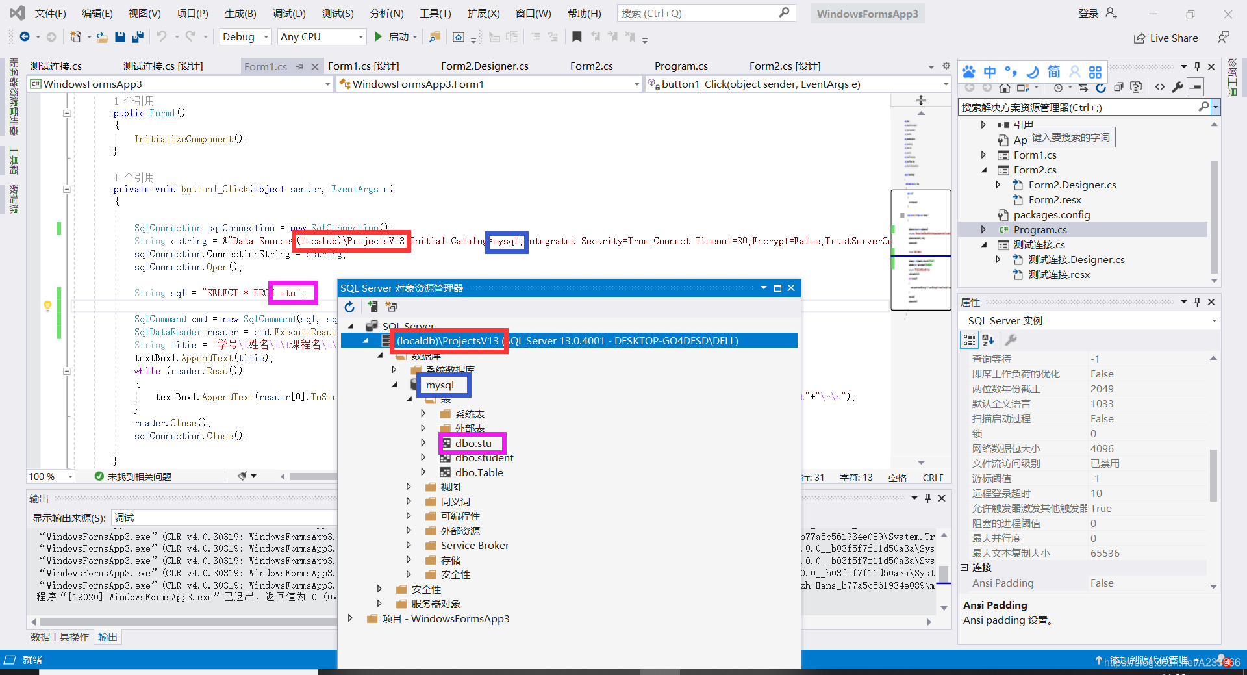This screenshot has height=675, width=1247.
Task: Click the Live Share icon
Action: tap(1139, 38)
